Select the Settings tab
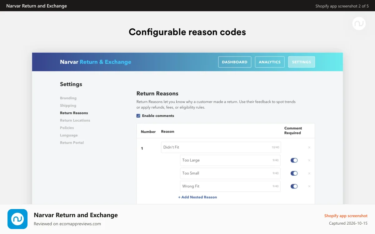Image resolution: width=375 pixels, height=234 pixels. tap(302, 62)
